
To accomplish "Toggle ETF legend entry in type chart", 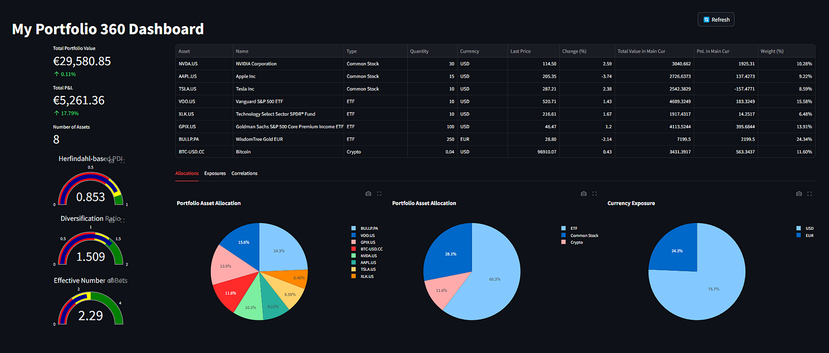I will [569, 228].
